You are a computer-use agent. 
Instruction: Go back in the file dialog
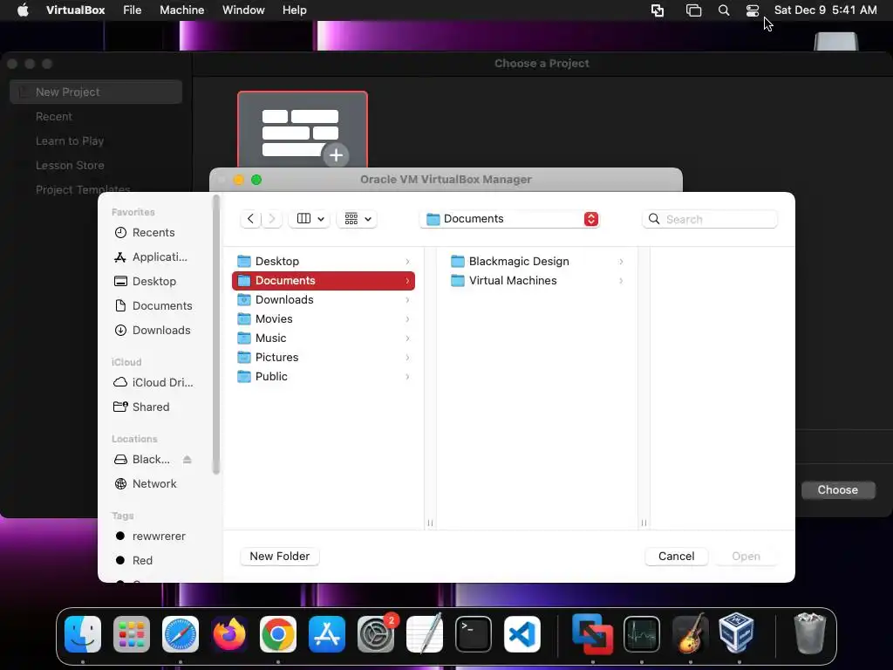point(250,219)
